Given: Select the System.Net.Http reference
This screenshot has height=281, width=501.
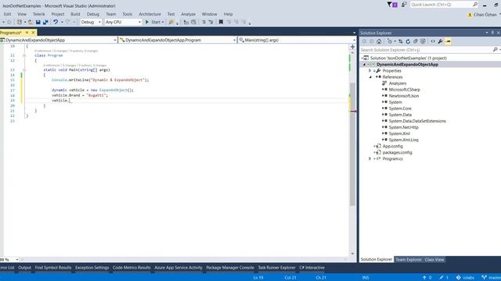Looking at the screenshot, I should tap(403, 127).
